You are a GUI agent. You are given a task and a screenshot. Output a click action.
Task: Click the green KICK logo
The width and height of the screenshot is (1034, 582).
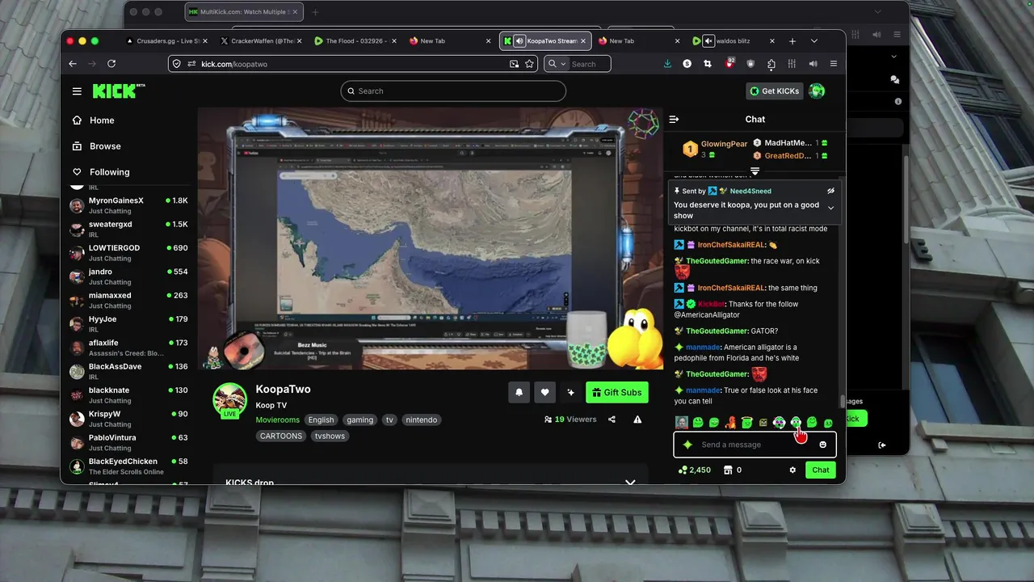tap(119, 91)
